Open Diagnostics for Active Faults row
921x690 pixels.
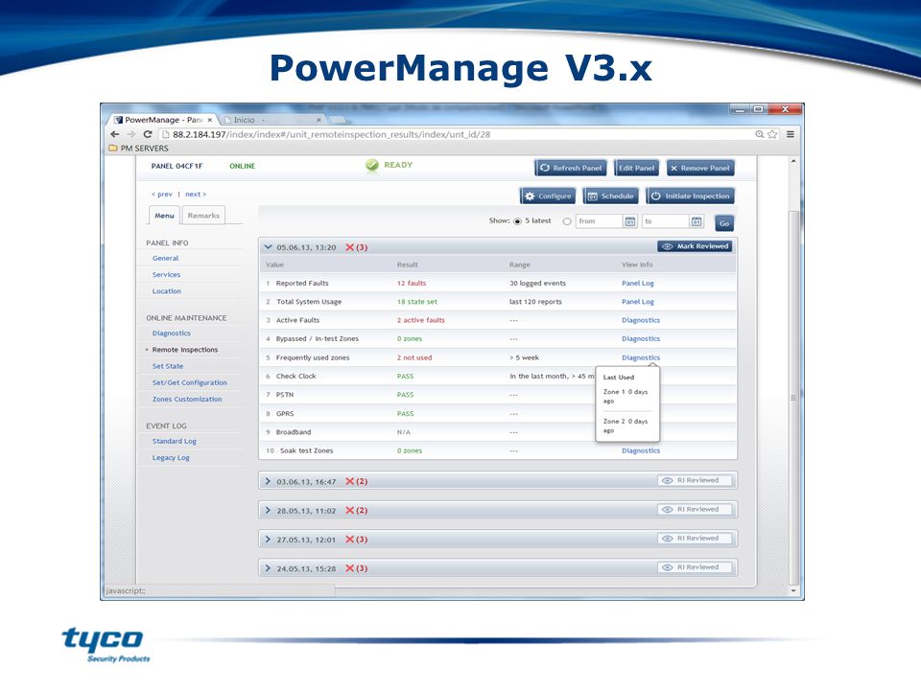point(641,320)
